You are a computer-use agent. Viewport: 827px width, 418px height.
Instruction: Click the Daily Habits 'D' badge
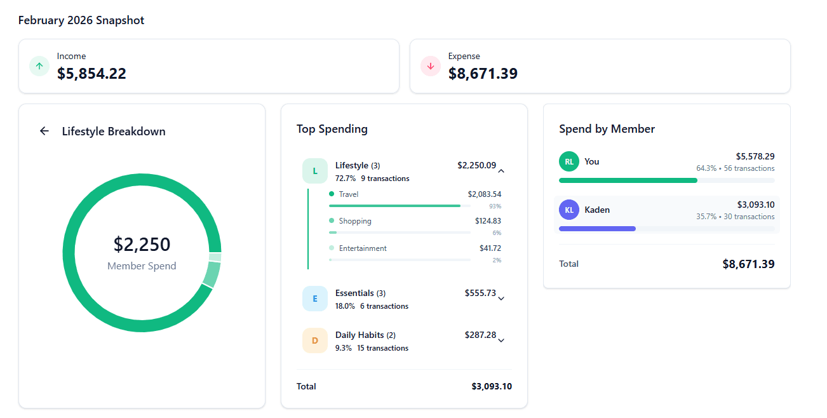click(315, 340)
